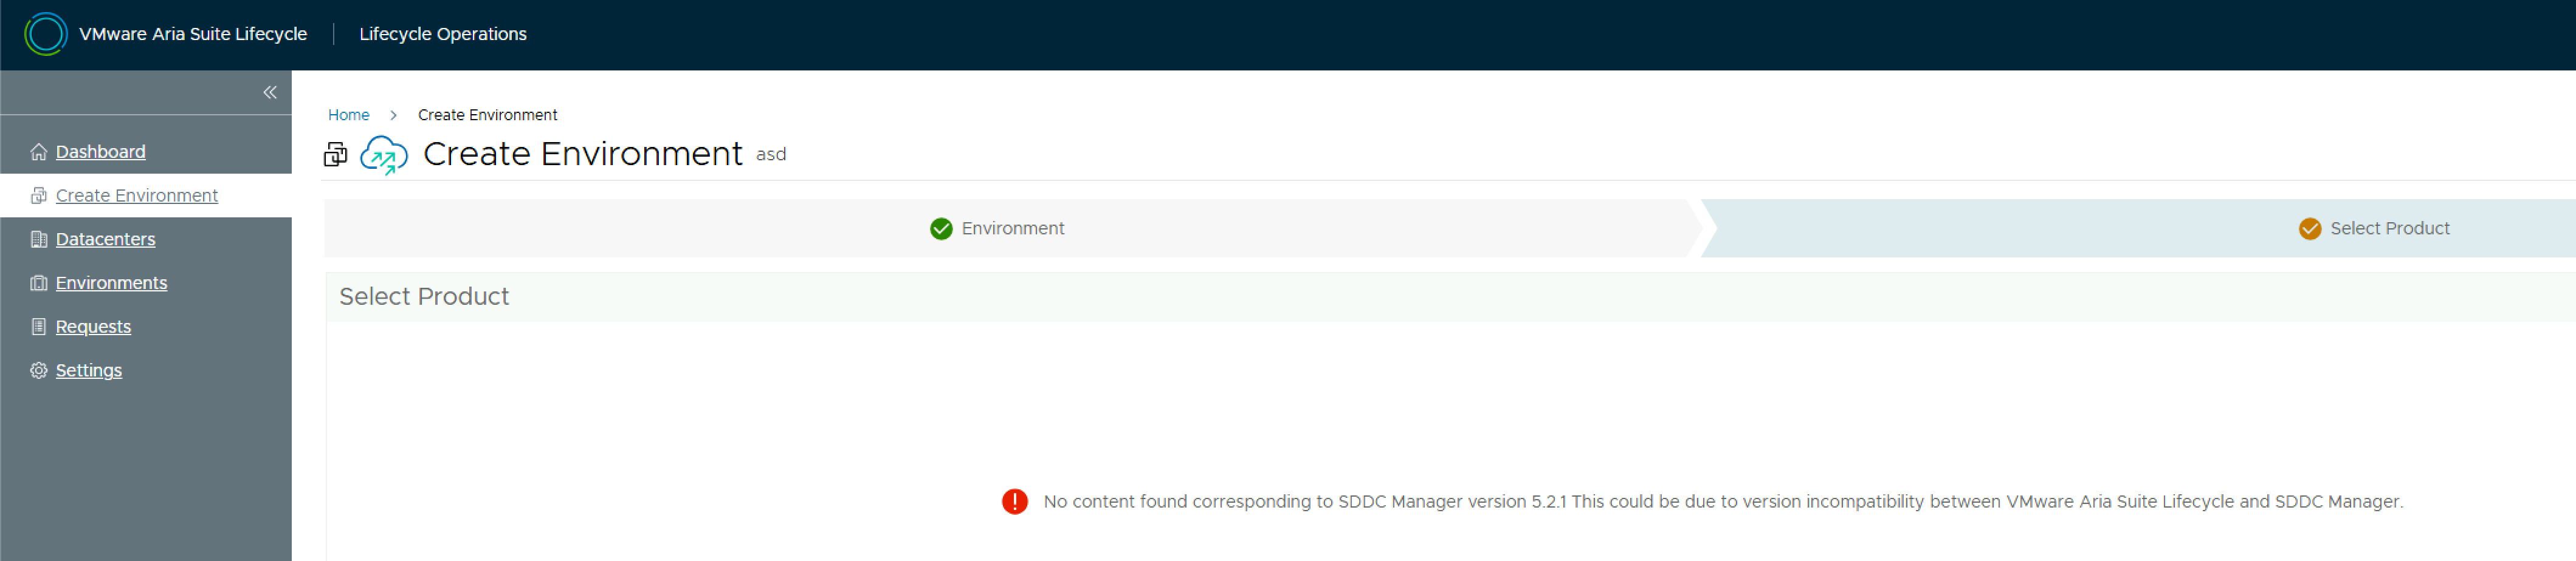Click the Settings gear icon
This screenshot has width=2576, height=561.
tap(39, 370)
